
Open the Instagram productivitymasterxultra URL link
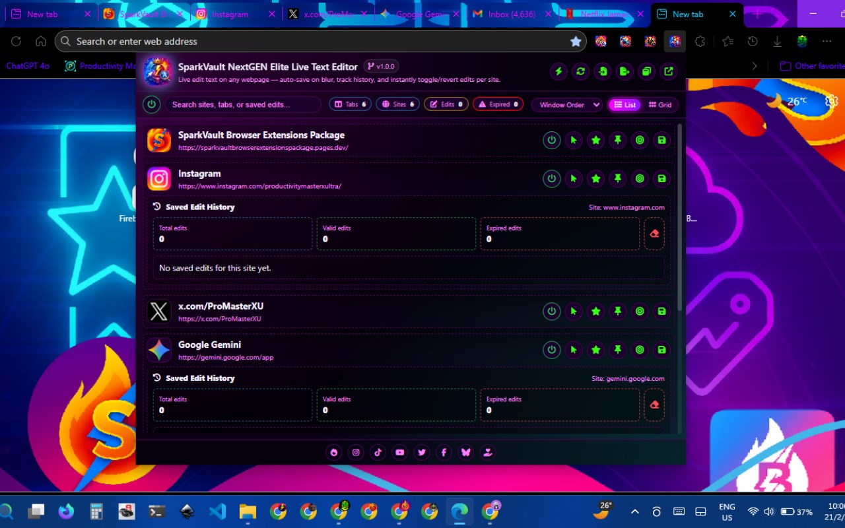click(x=259, y=186)
